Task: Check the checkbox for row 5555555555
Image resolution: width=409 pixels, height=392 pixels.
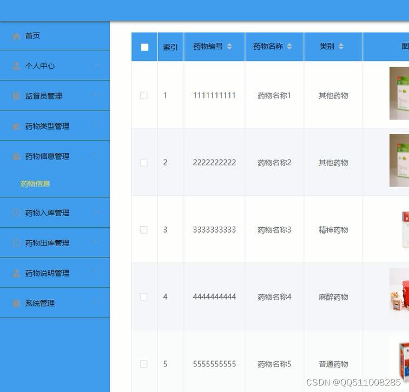Action: [x=144, y=364]
